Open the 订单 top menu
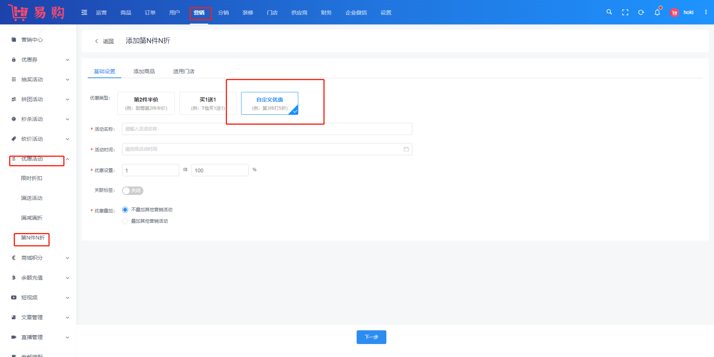Viewport: 714px width, 357px height. click(x=150, y=13)
